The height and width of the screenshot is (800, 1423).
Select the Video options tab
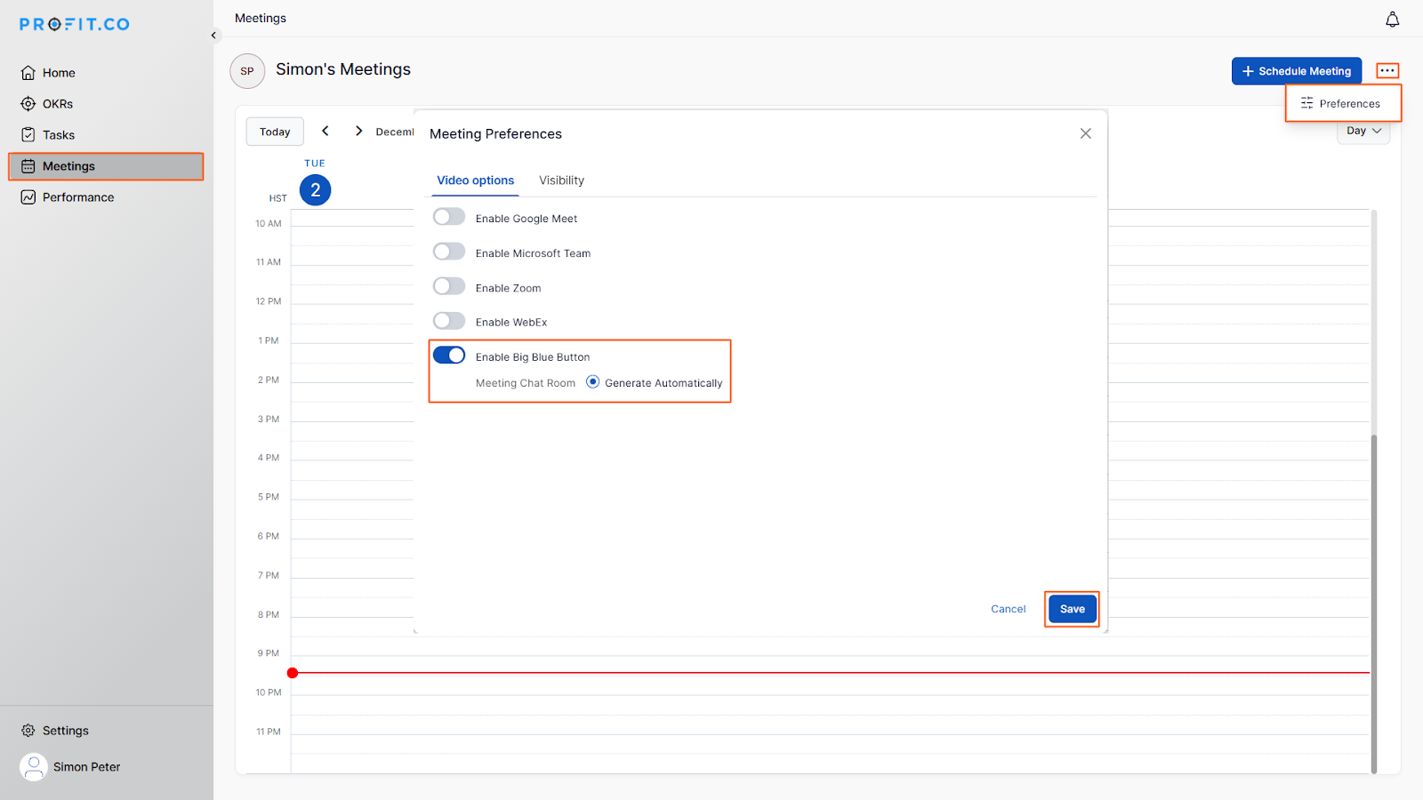(475, 180)
